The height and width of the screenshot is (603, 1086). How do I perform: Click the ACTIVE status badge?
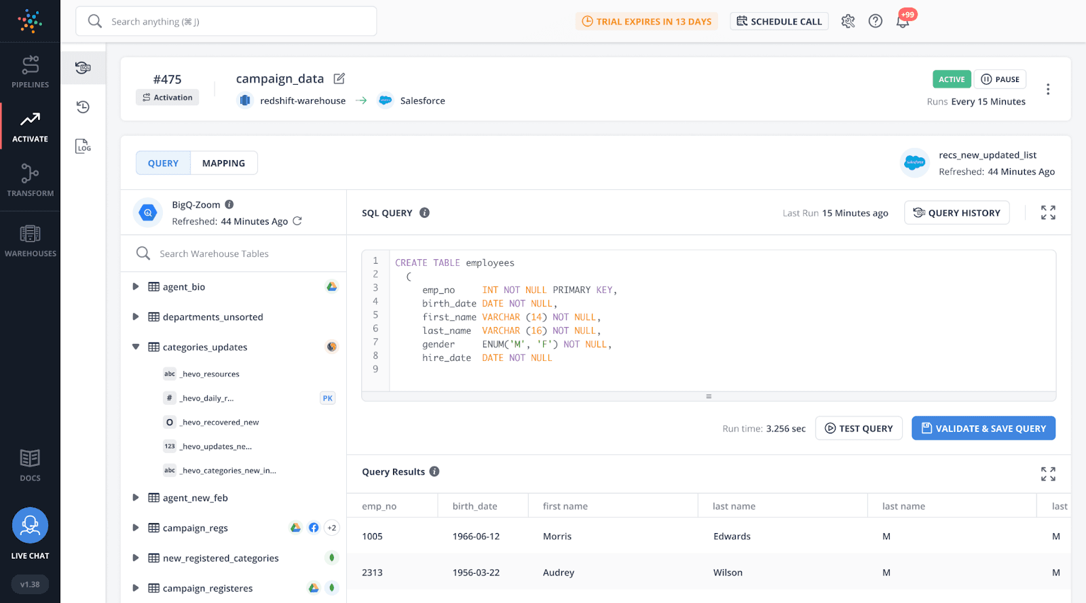coord(952,79)
